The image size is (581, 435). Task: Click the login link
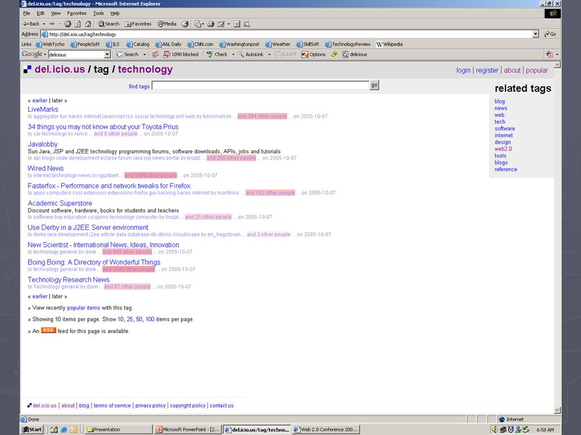(463, 70)
